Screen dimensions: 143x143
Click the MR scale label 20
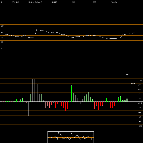(x=140, y=99)
